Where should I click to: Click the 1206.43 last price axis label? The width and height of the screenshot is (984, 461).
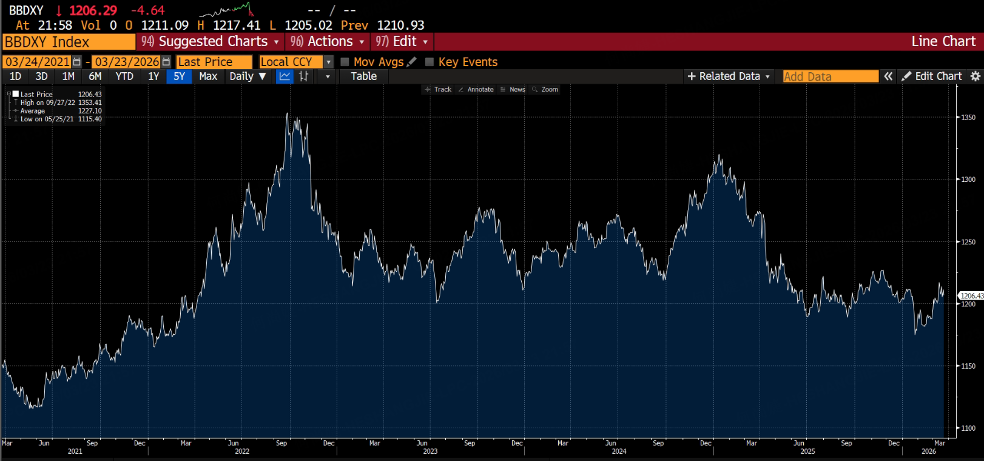(x=971, y=296)
